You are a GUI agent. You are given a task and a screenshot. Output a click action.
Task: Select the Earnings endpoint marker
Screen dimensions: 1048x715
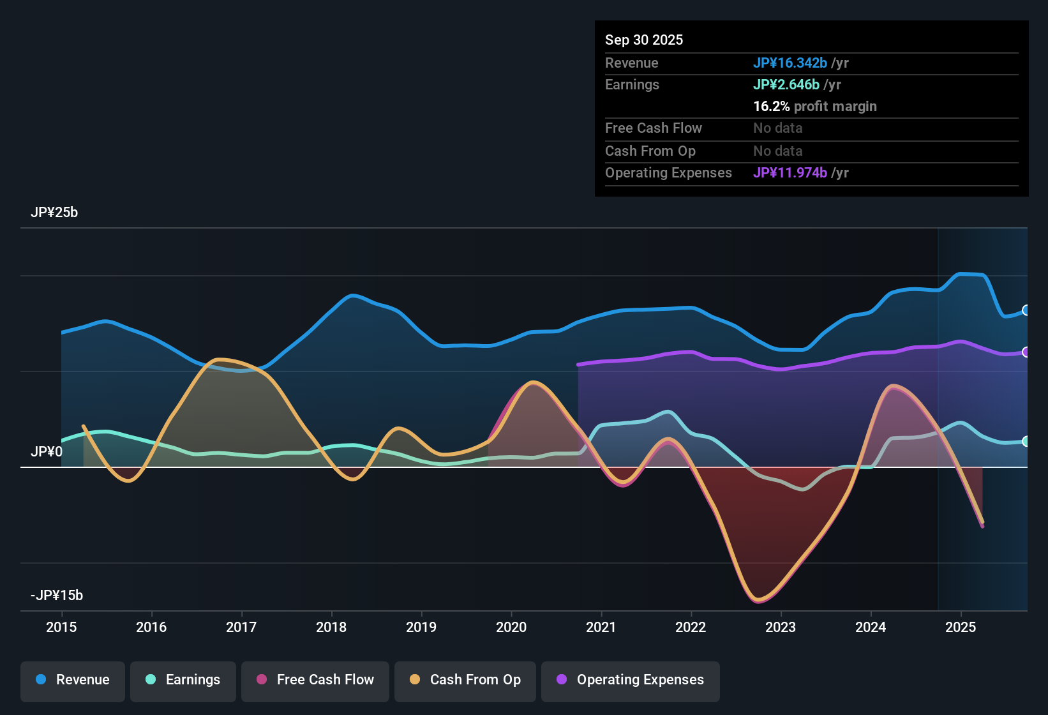(1026, 441)
